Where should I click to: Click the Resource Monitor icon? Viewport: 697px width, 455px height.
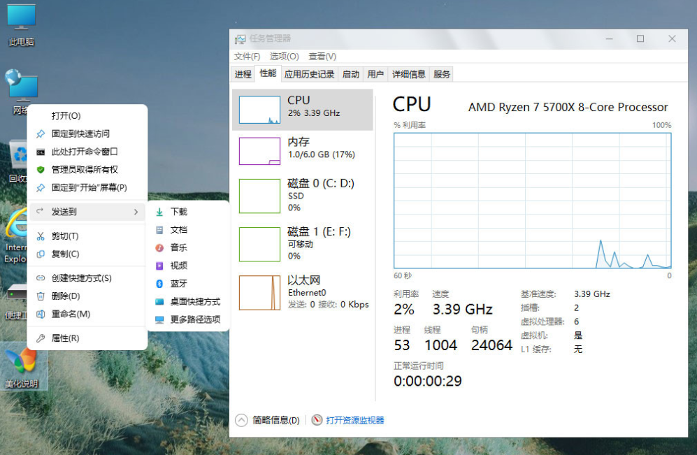coord(317,420)
